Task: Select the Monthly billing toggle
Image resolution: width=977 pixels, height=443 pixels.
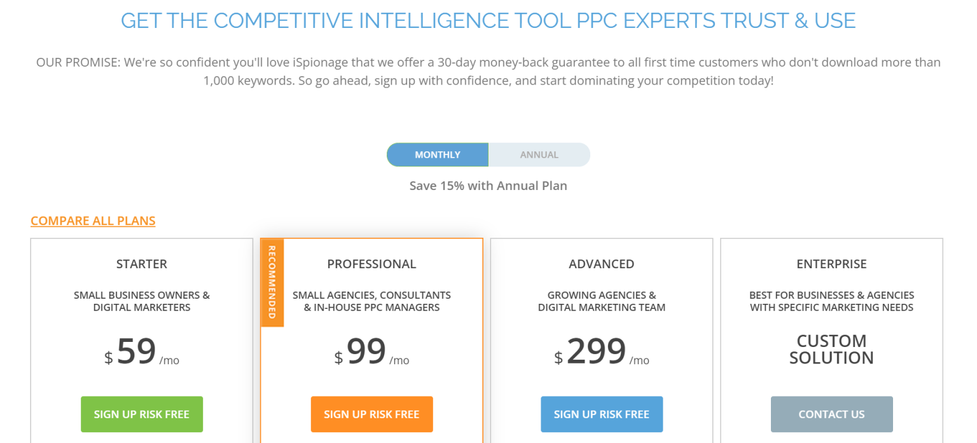Action: [x=438, y=154]
